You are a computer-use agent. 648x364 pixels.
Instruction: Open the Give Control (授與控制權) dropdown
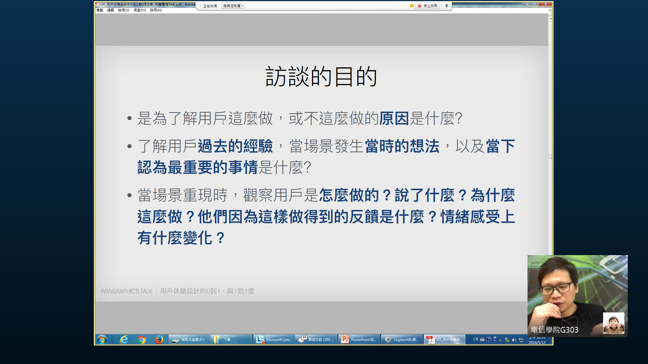233,6
